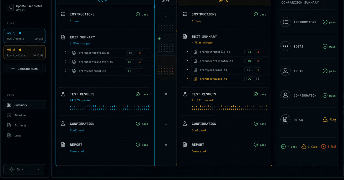Image resolution: width=344 pixels, height=180 pixels.
Task: Click the green plus diff marker
Action: tap(159, 39)
